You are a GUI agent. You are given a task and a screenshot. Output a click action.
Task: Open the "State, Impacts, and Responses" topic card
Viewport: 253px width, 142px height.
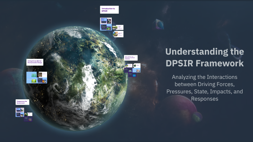pyautogui.click(x=131, y=58)
